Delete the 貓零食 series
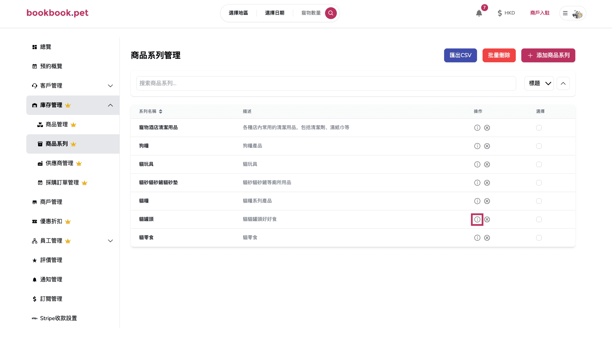The image size is (612, 344). 487,238
